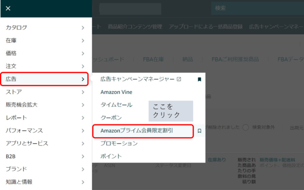Open the 在庫 menu item

[46, 40]
